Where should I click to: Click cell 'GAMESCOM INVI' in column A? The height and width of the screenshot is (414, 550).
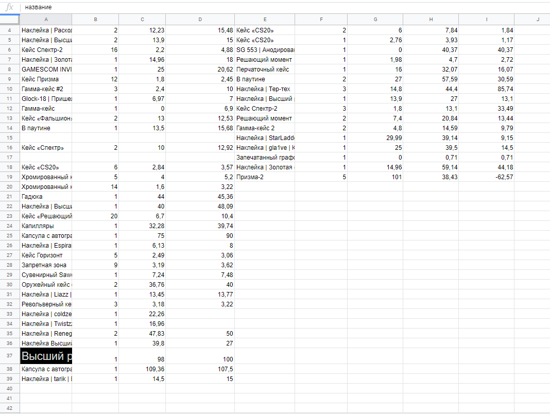[x=46, y=70]
